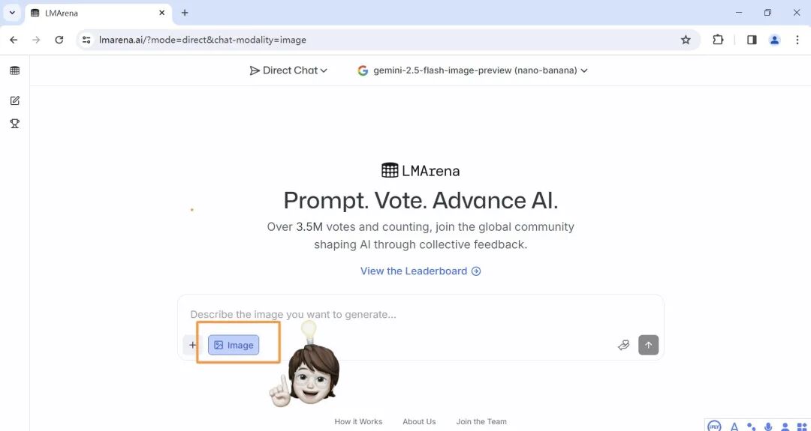
Task: Open the leaderboard trophy icon
Action: pyautogui.click(x=14, y=124)
